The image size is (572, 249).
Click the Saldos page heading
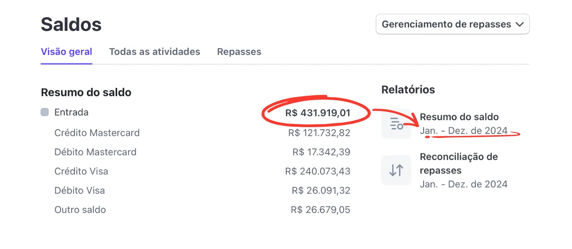pos(71,24)
